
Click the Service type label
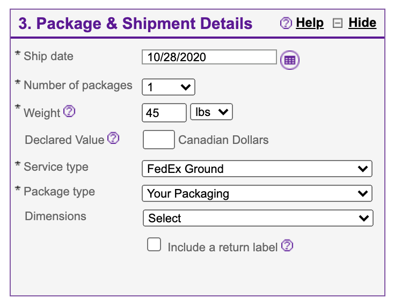click(56, 167)
